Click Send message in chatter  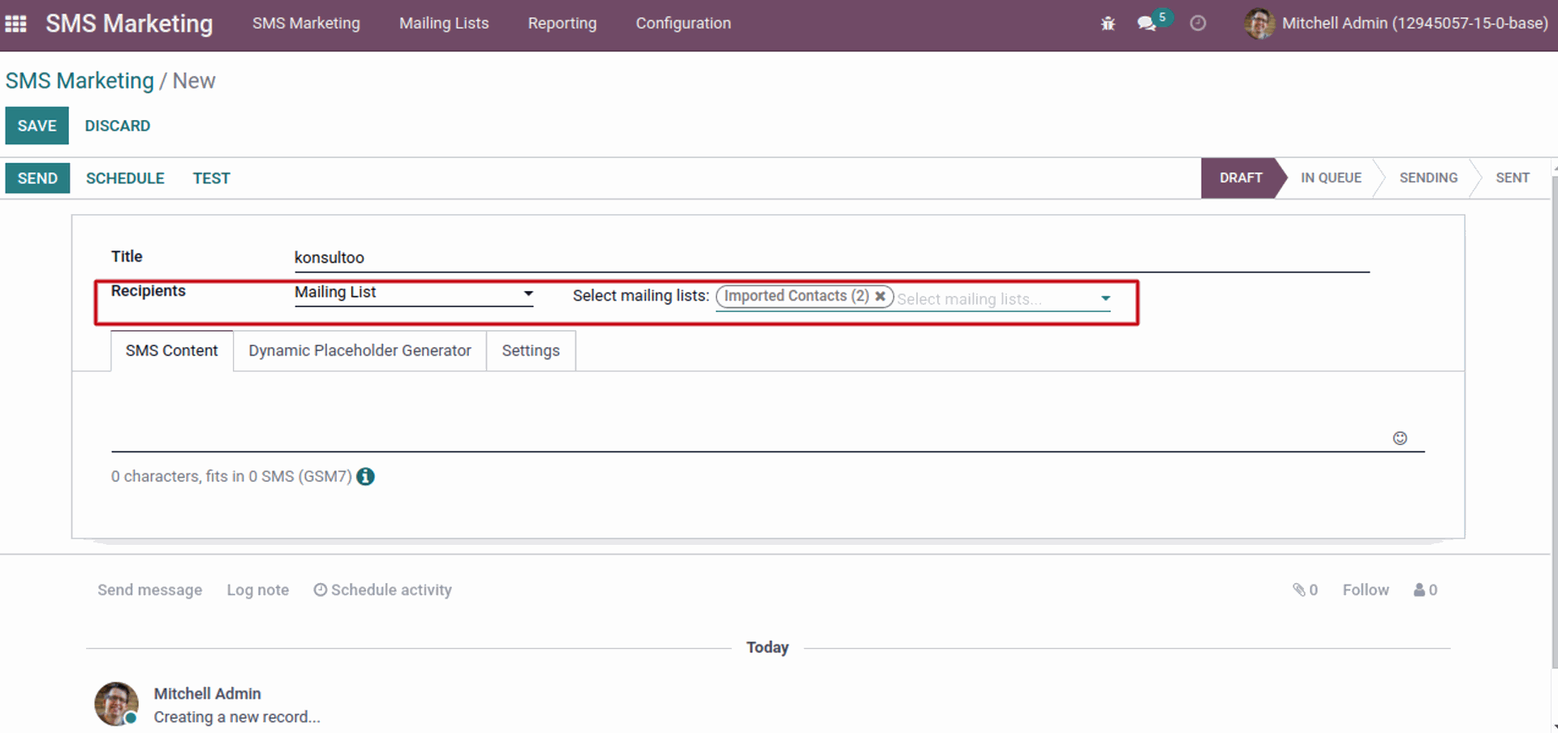pos(150,590)
